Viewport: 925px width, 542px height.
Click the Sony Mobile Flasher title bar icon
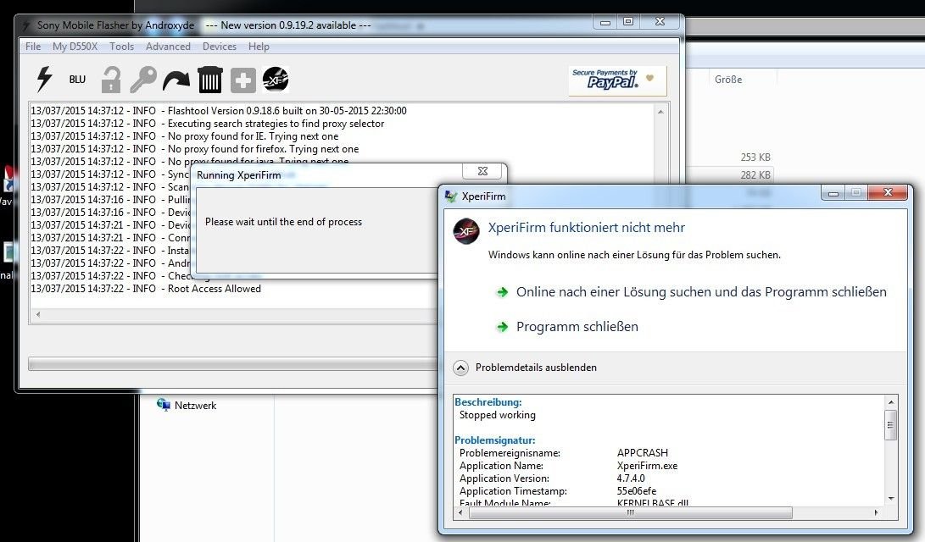[26, 26]
